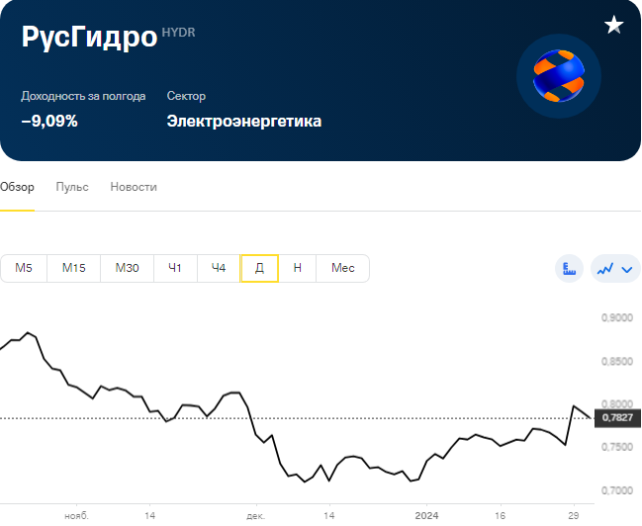The image size is (642, 526).
Task: Select the Д daily interval
Action: coord(259,268)
